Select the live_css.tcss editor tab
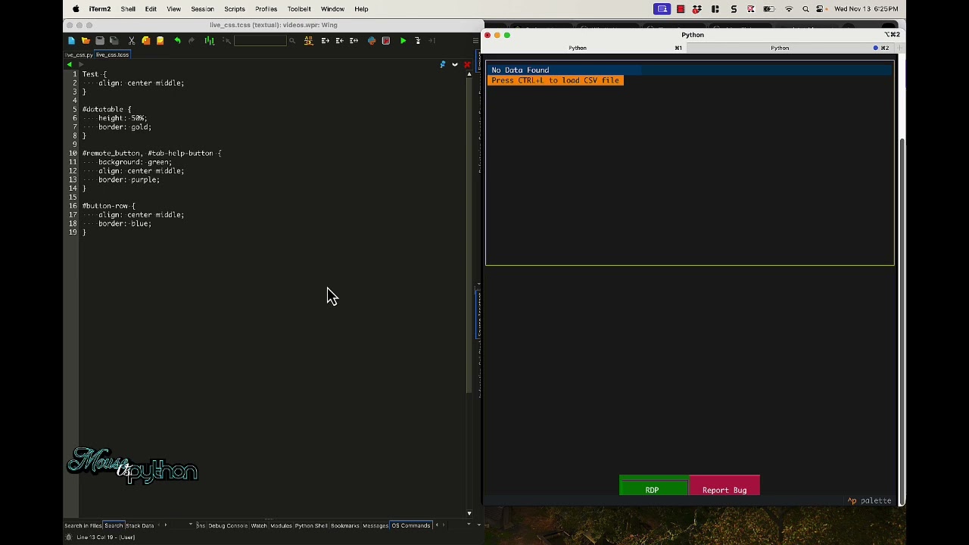Image resolution: width=969 pixels, height=545 pixels. click(x=112, y=55)
